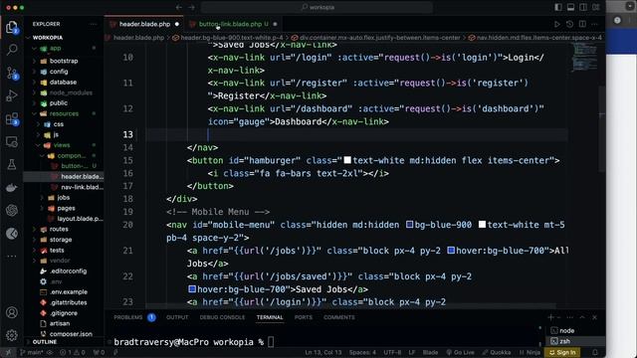Screen dimensions: 637x358
Task: Open the Remote Explorer icon
Action: click(x=12, y=141)
